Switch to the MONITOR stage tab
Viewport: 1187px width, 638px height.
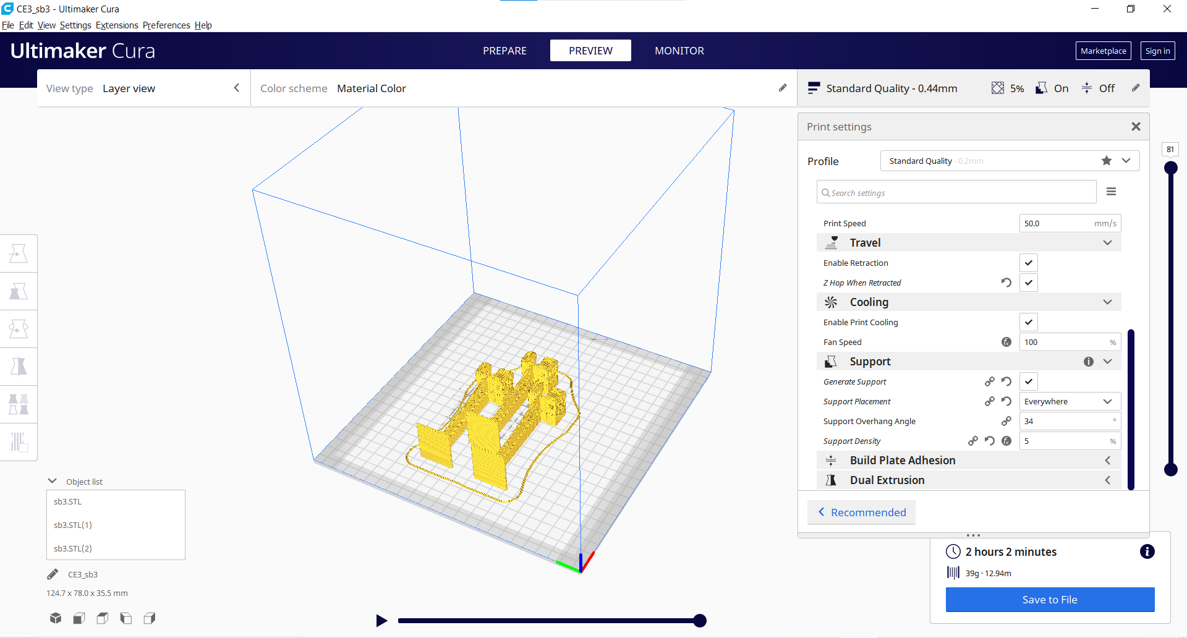tap(679, 51)
